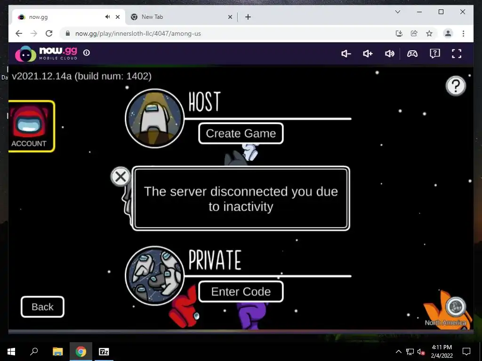Open a new browser tab
This screenshot has height=361, width=482.
click(248, 17)
